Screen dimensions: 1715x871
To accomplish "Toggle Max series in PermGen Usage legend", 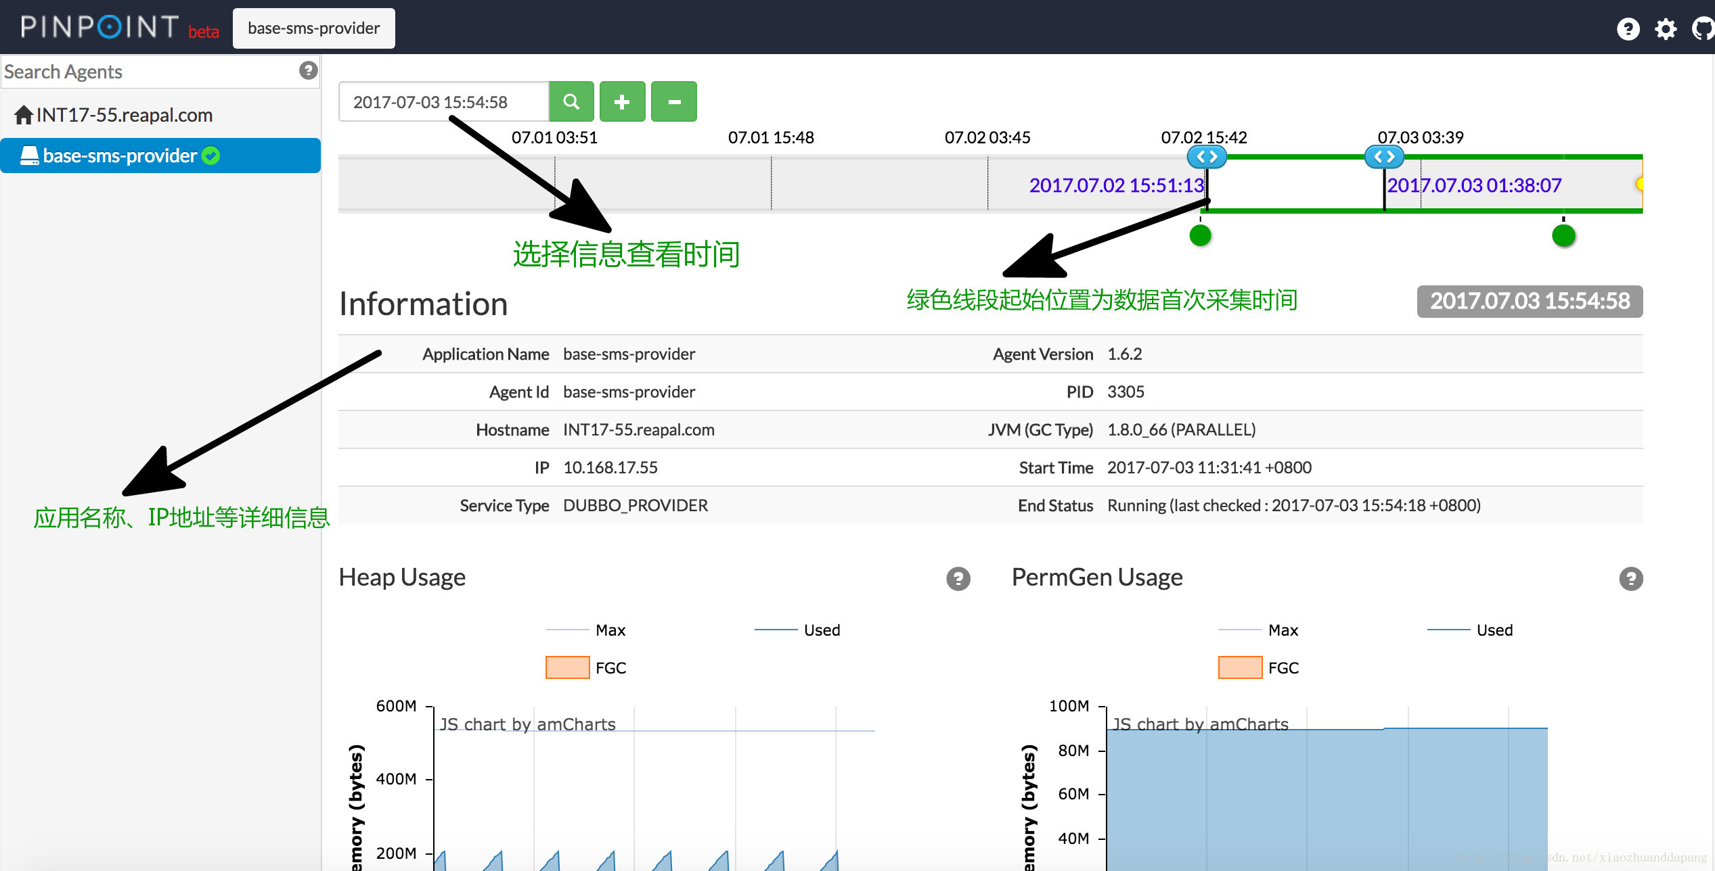I will click(x=1258, y=630).
